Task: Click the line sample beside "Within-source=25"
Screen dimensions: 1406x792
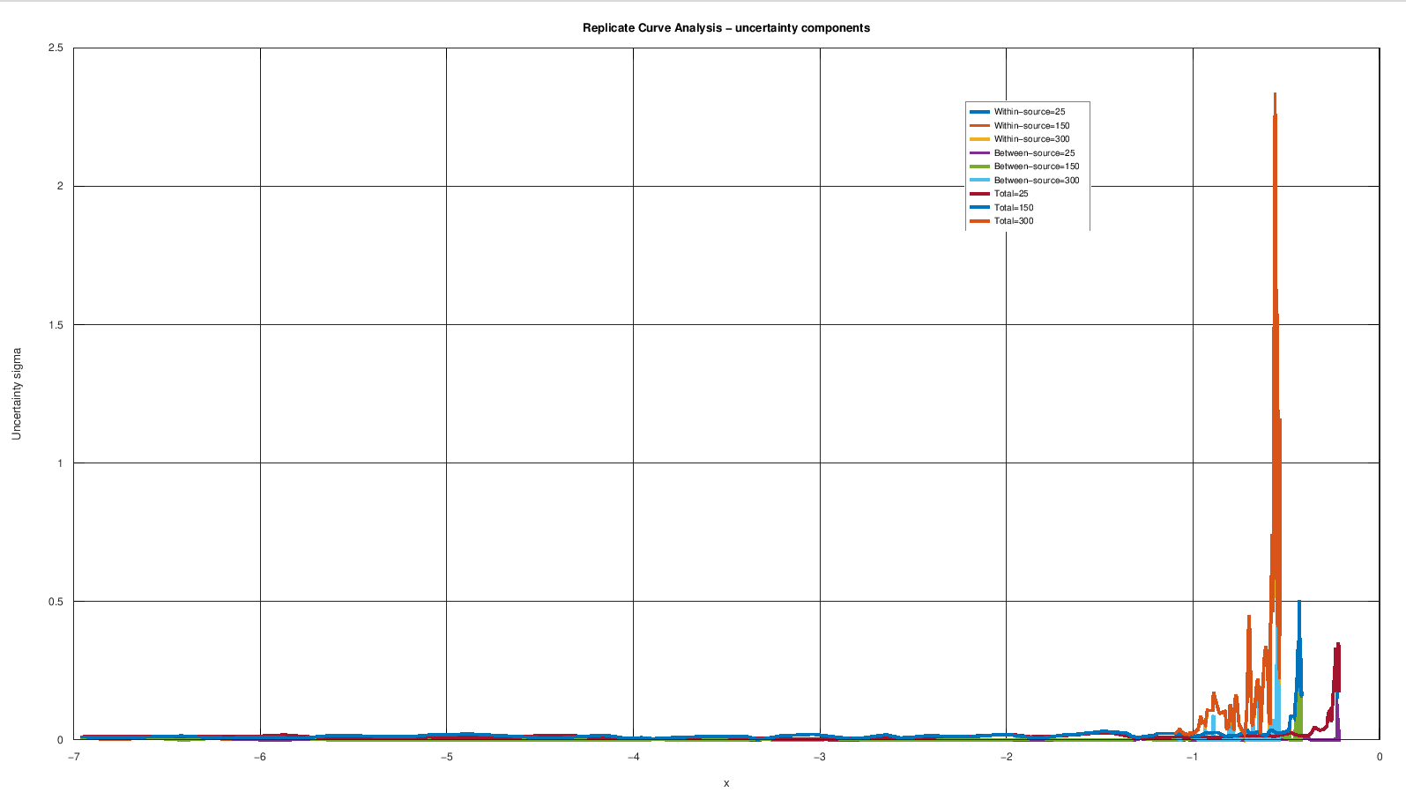Action: [x=979, y=112]
